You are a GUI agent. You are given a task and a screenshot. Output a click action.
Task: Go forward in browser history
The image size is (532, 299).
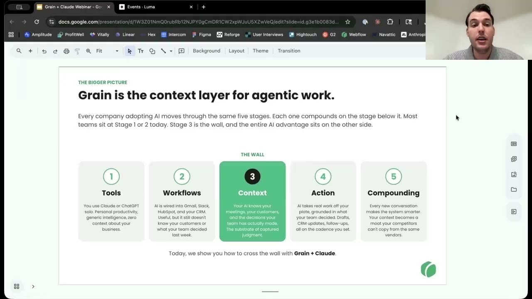coord(24,22)
